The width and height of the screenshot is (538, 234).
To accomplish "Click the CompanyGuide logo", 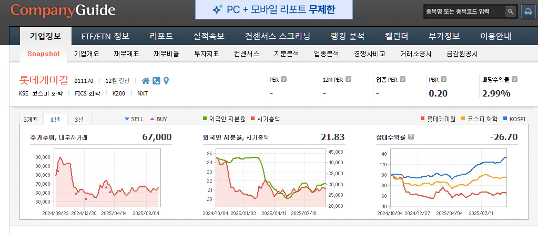I will tap(63, 10).
